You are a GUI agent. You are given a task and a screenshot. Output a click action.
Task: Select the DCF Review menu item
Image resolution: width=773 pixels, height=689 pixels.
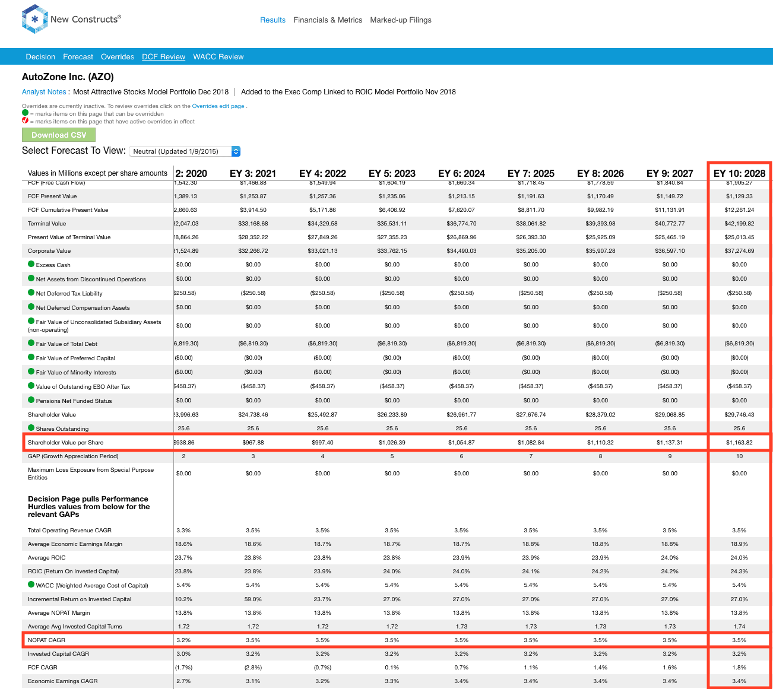point(163,57)
